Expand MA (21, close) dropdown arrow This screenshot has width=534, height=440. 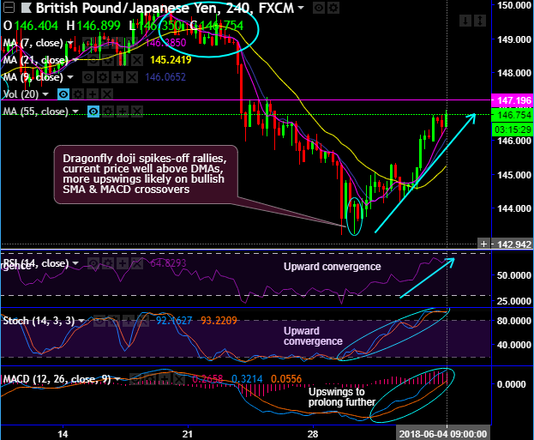[x=75, y=60]
